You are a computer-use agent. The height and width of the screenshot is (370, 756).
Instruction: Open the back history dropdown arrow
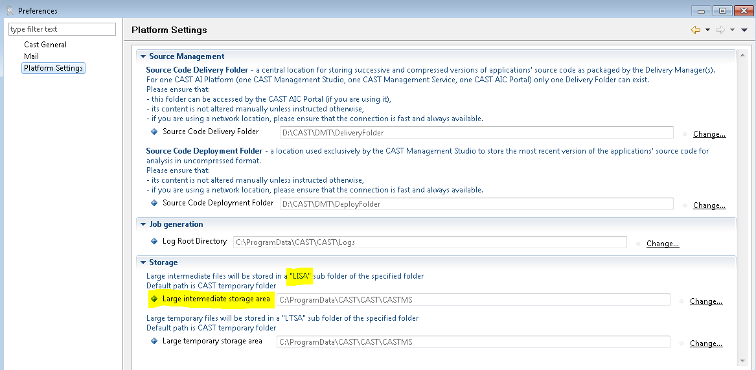(x=708, y=30)
